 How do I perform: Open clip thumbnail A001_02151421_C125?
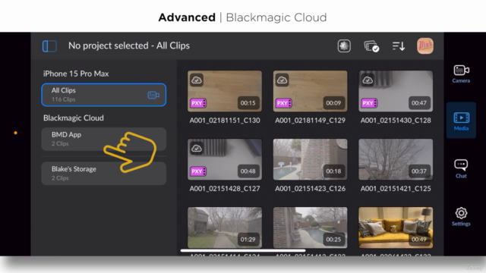(x=396, y=159)
